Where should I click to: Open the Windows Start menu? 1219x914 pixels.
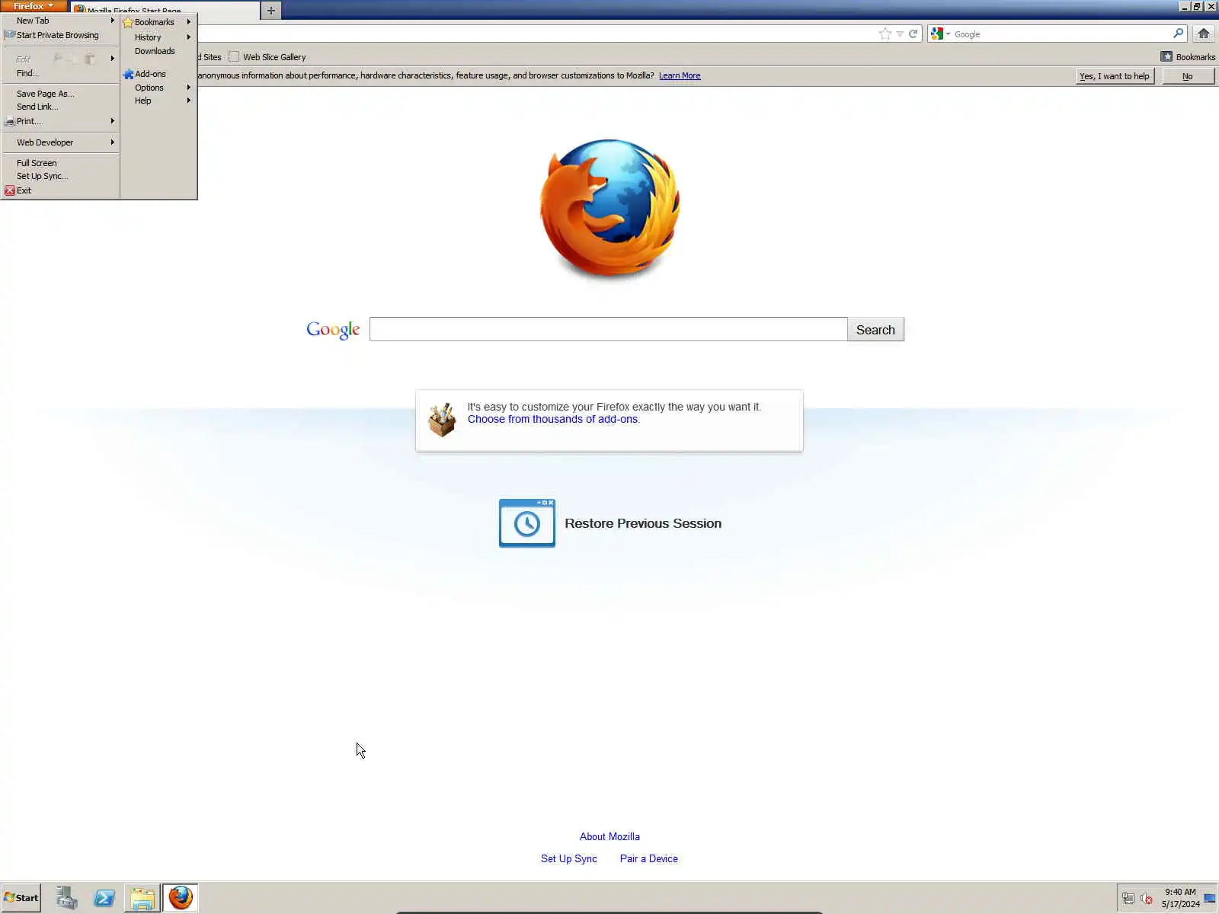[x=21, y=897]
